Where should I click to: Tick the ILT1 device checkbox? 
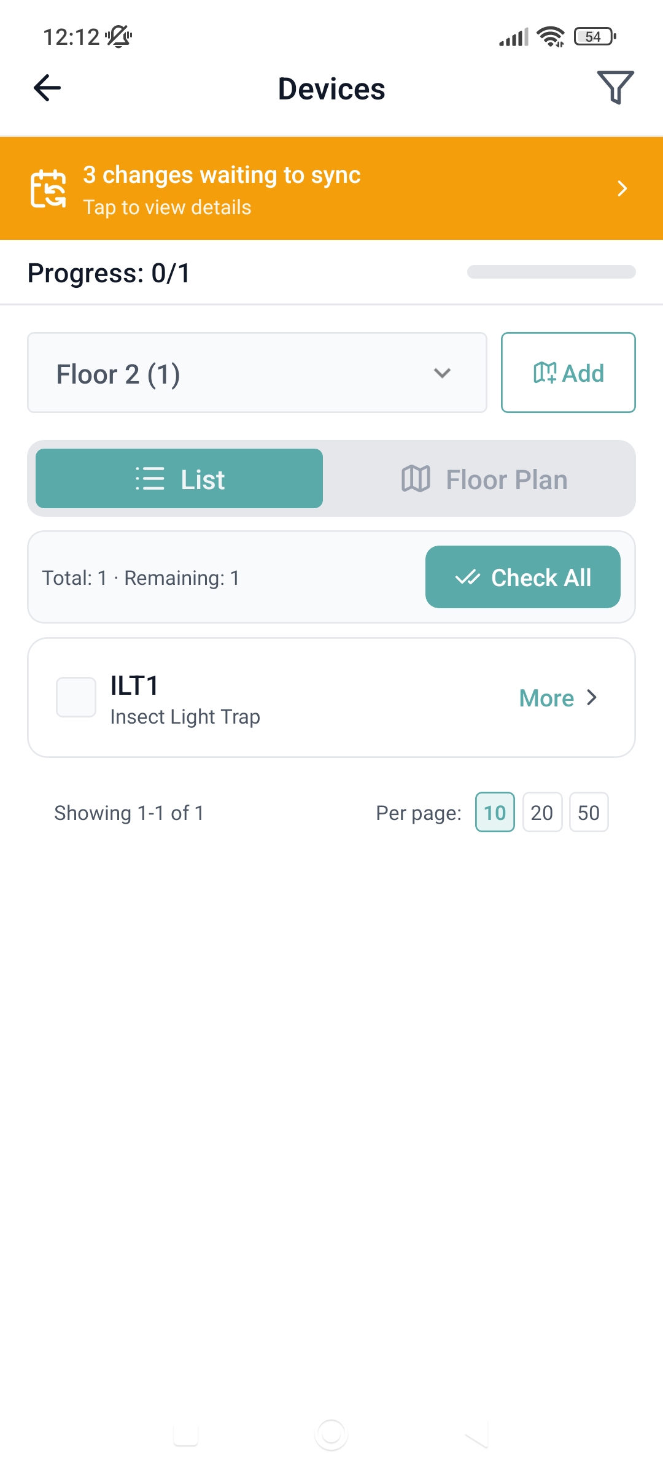click(76, 697)
